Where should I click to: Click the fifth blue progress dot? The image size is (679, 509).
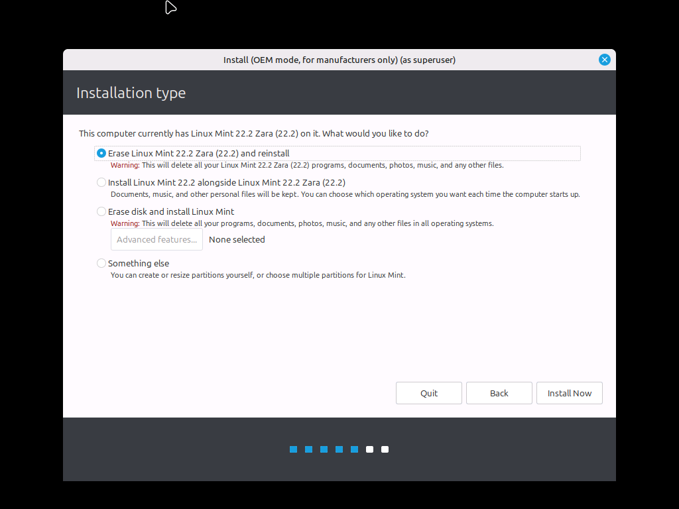point(354,449)
